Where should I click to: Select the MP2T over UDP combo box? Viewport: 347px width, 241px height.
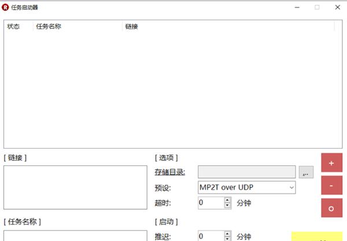tap(246, 187)
